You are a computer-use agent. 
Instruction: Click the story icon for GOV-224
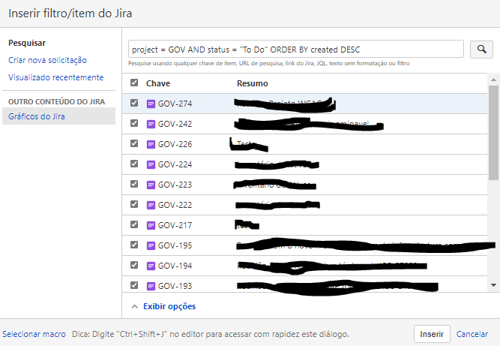pos(151,164)
